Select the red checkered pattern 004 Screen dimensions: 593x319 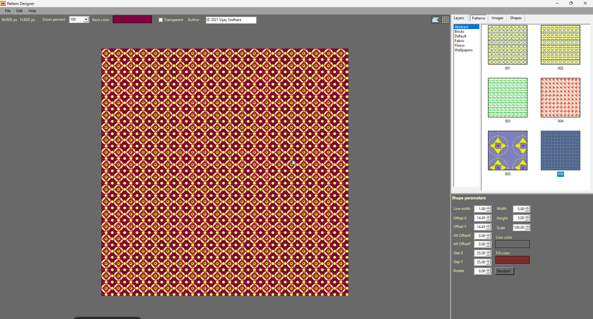click(x=560, y=97)
